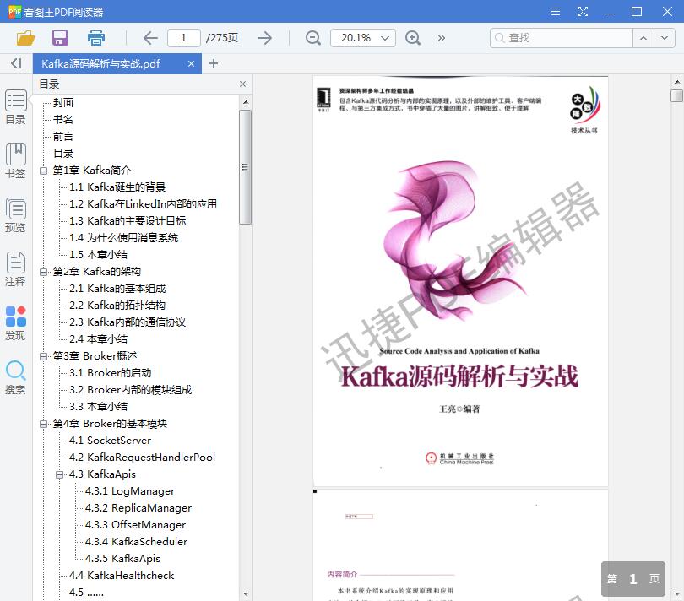Enter fullscreen mode with the expand icon

click(583, 11)
